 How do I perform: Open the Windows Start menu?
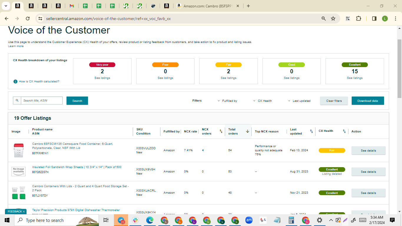point(7,220)
